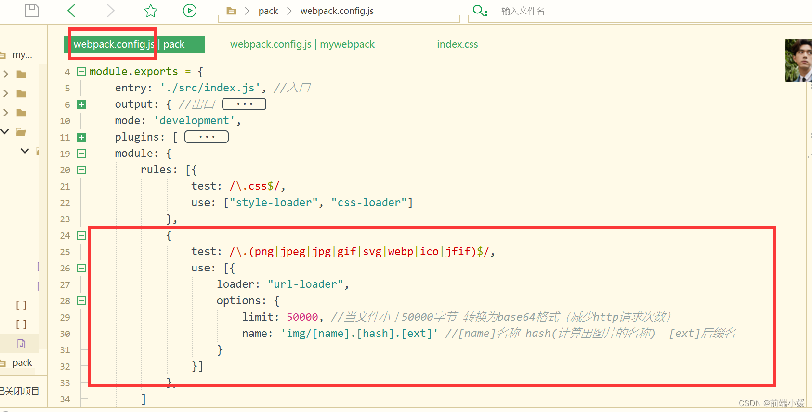Click the 'img/[name].[hash].[ext]' string
The image size is (812, 412).
(360, 334)
